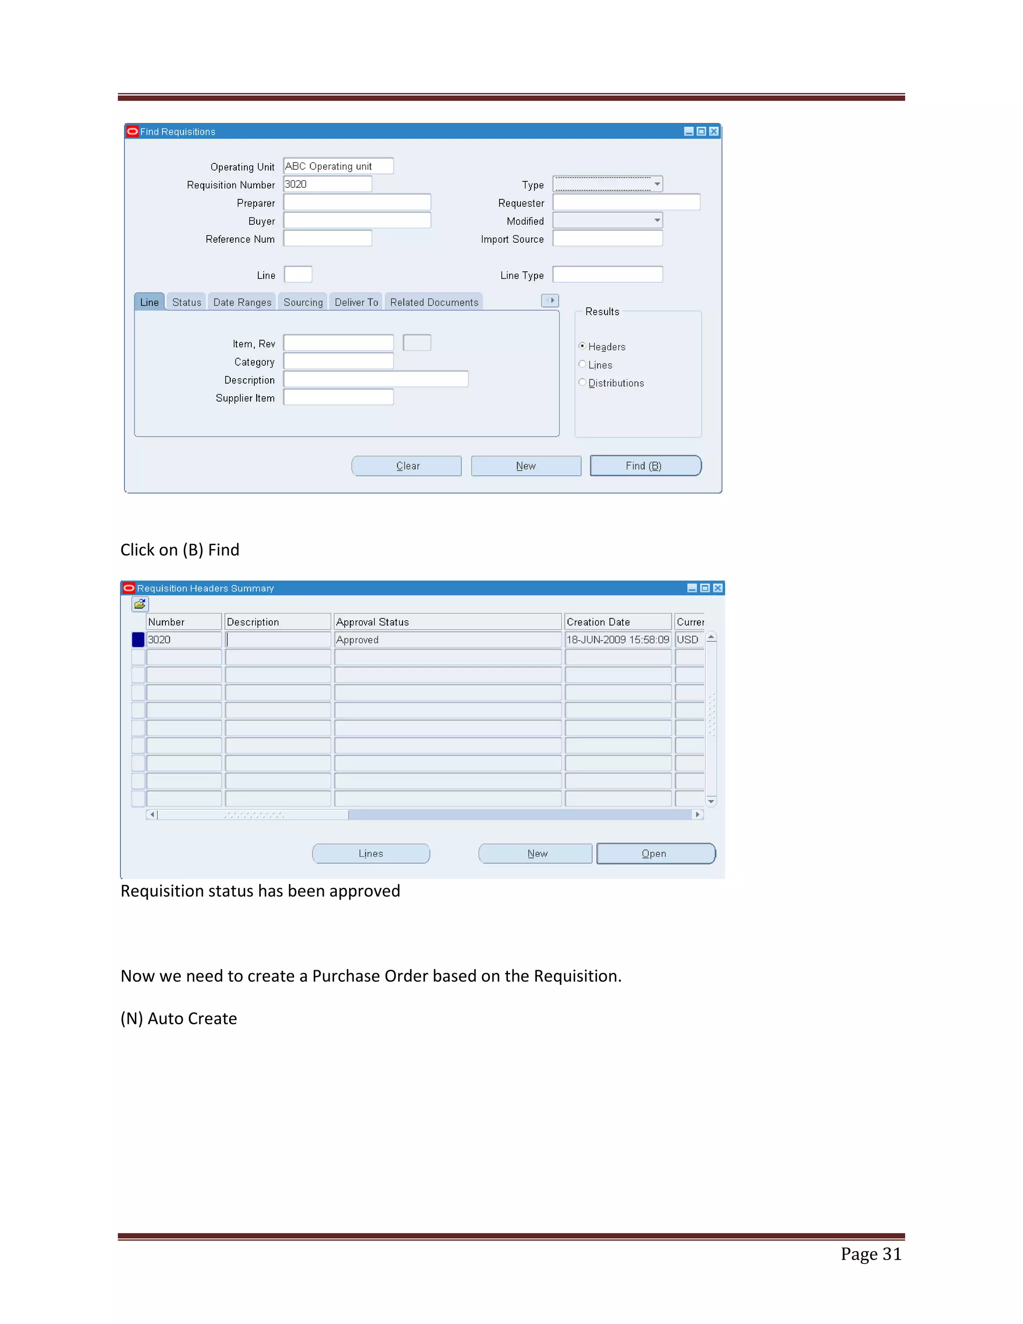This screenshot has height=1324, width=1023.
Task: Click the horizontal scrollbar left arrow
Action: point(152,815)
